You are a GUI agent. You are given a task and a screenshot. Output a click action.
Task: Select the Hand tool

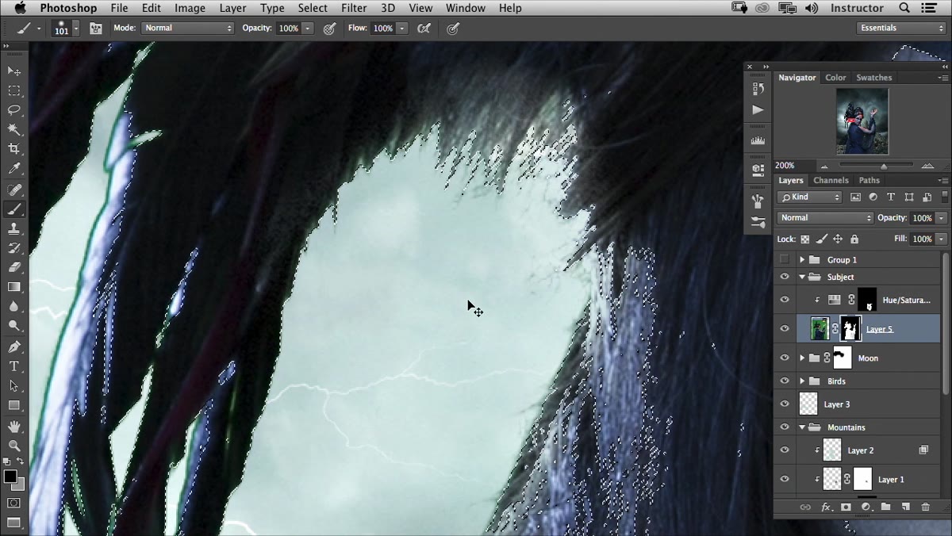[x=14, y=427]
